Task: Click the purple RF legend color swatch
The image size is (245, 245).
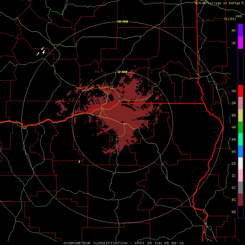Action: (x=240, y=30)
